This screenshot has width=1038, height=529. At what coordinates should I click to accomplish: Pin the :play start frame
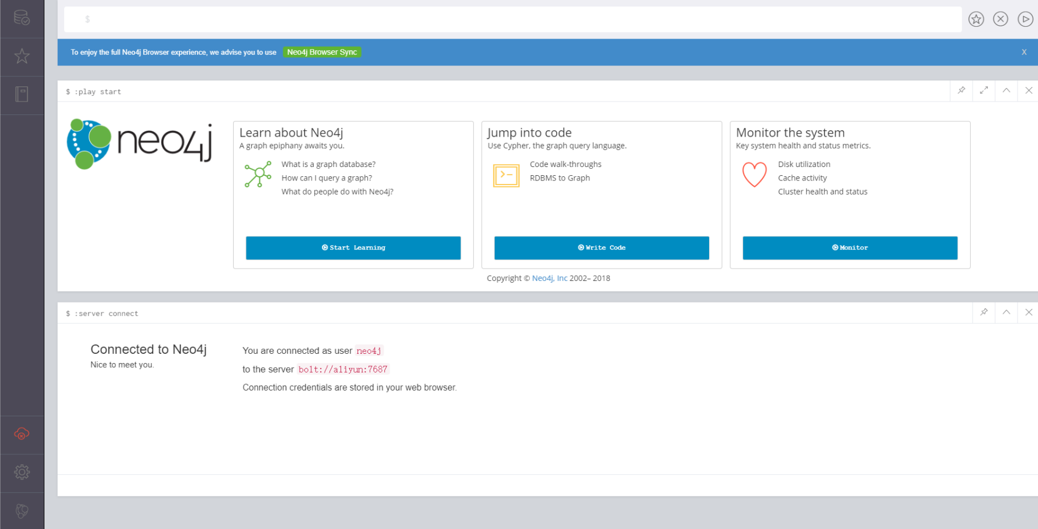[961, 91]
